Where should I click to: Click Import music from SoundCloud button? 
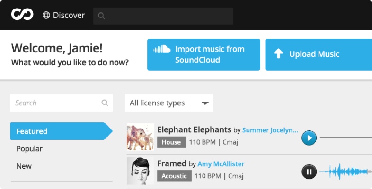pos(204,55)
